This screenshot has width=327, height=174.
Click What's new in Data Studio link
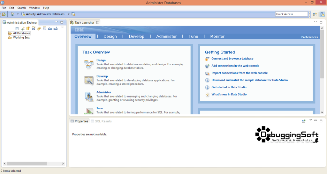(x=229, y=95)
